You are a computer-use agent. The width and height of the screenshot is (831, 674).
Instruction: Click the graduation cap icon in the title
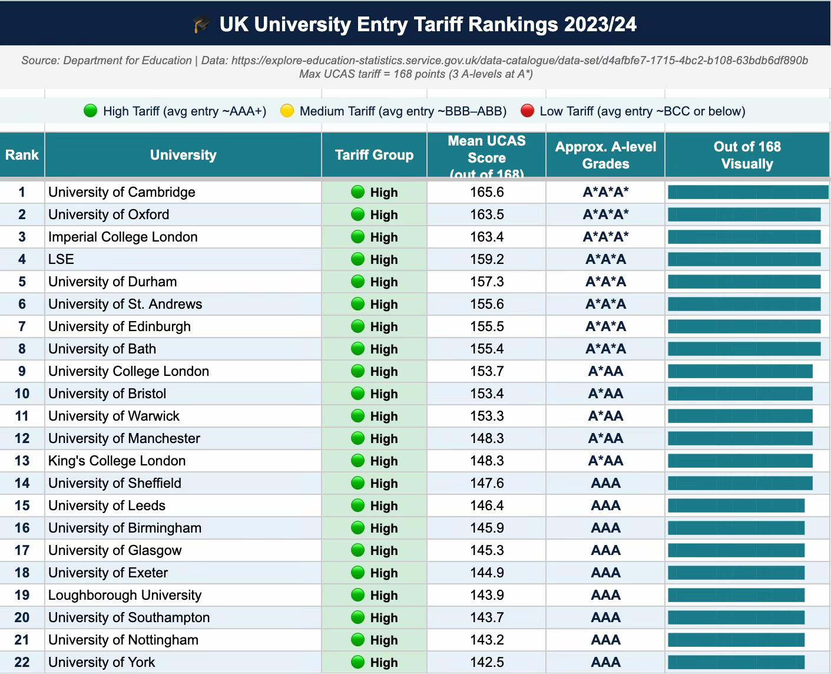pyautogui.click(x=202, y=25)
